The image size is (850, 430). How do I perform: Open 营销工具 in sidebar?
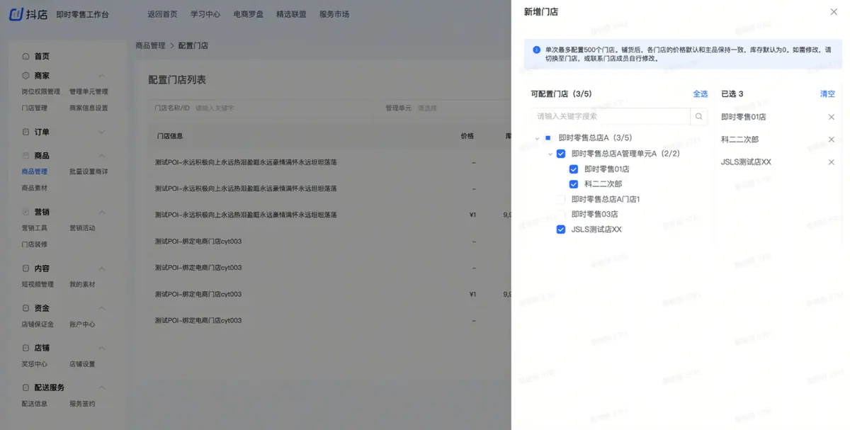tap(35, 228)
